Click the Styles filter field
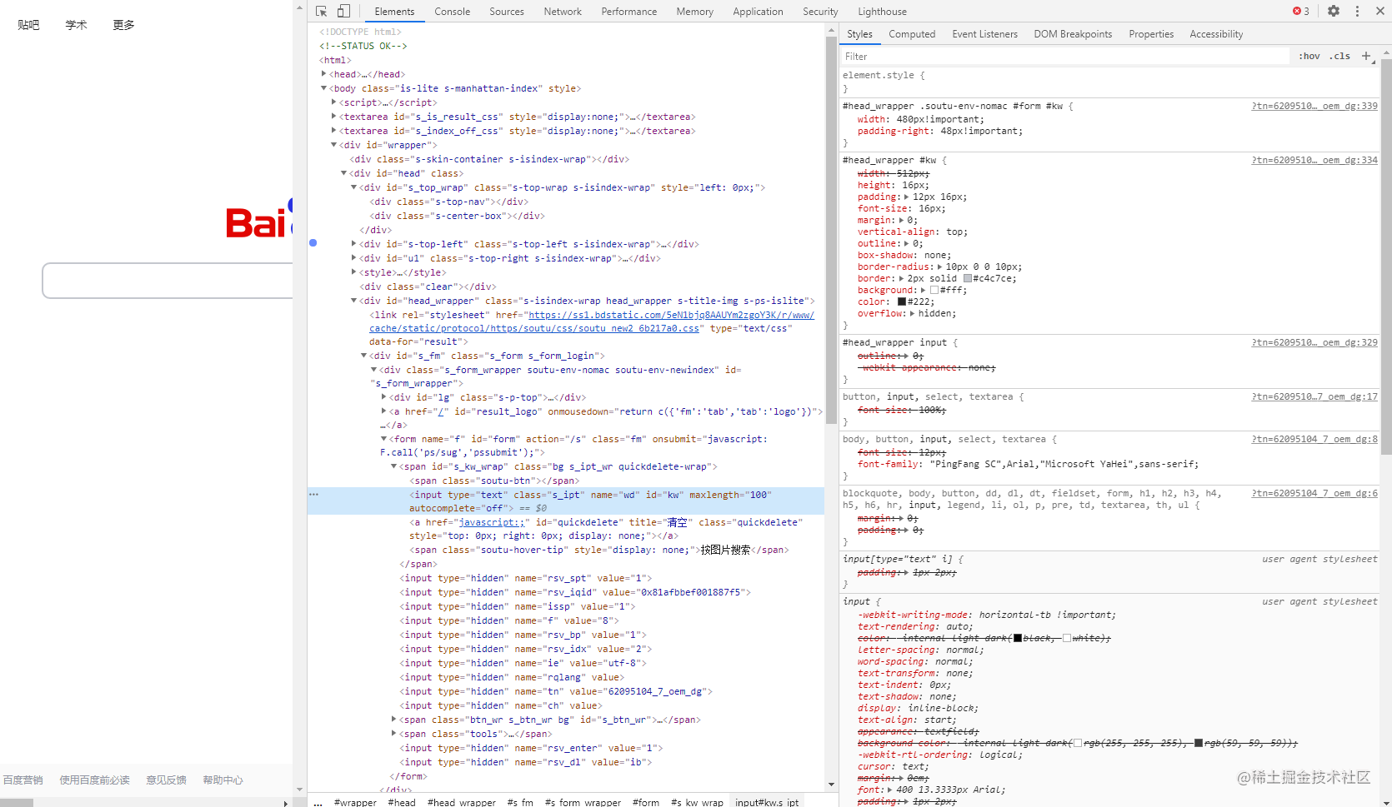This screenshot has height=807, width=1392. (1065, 56)
